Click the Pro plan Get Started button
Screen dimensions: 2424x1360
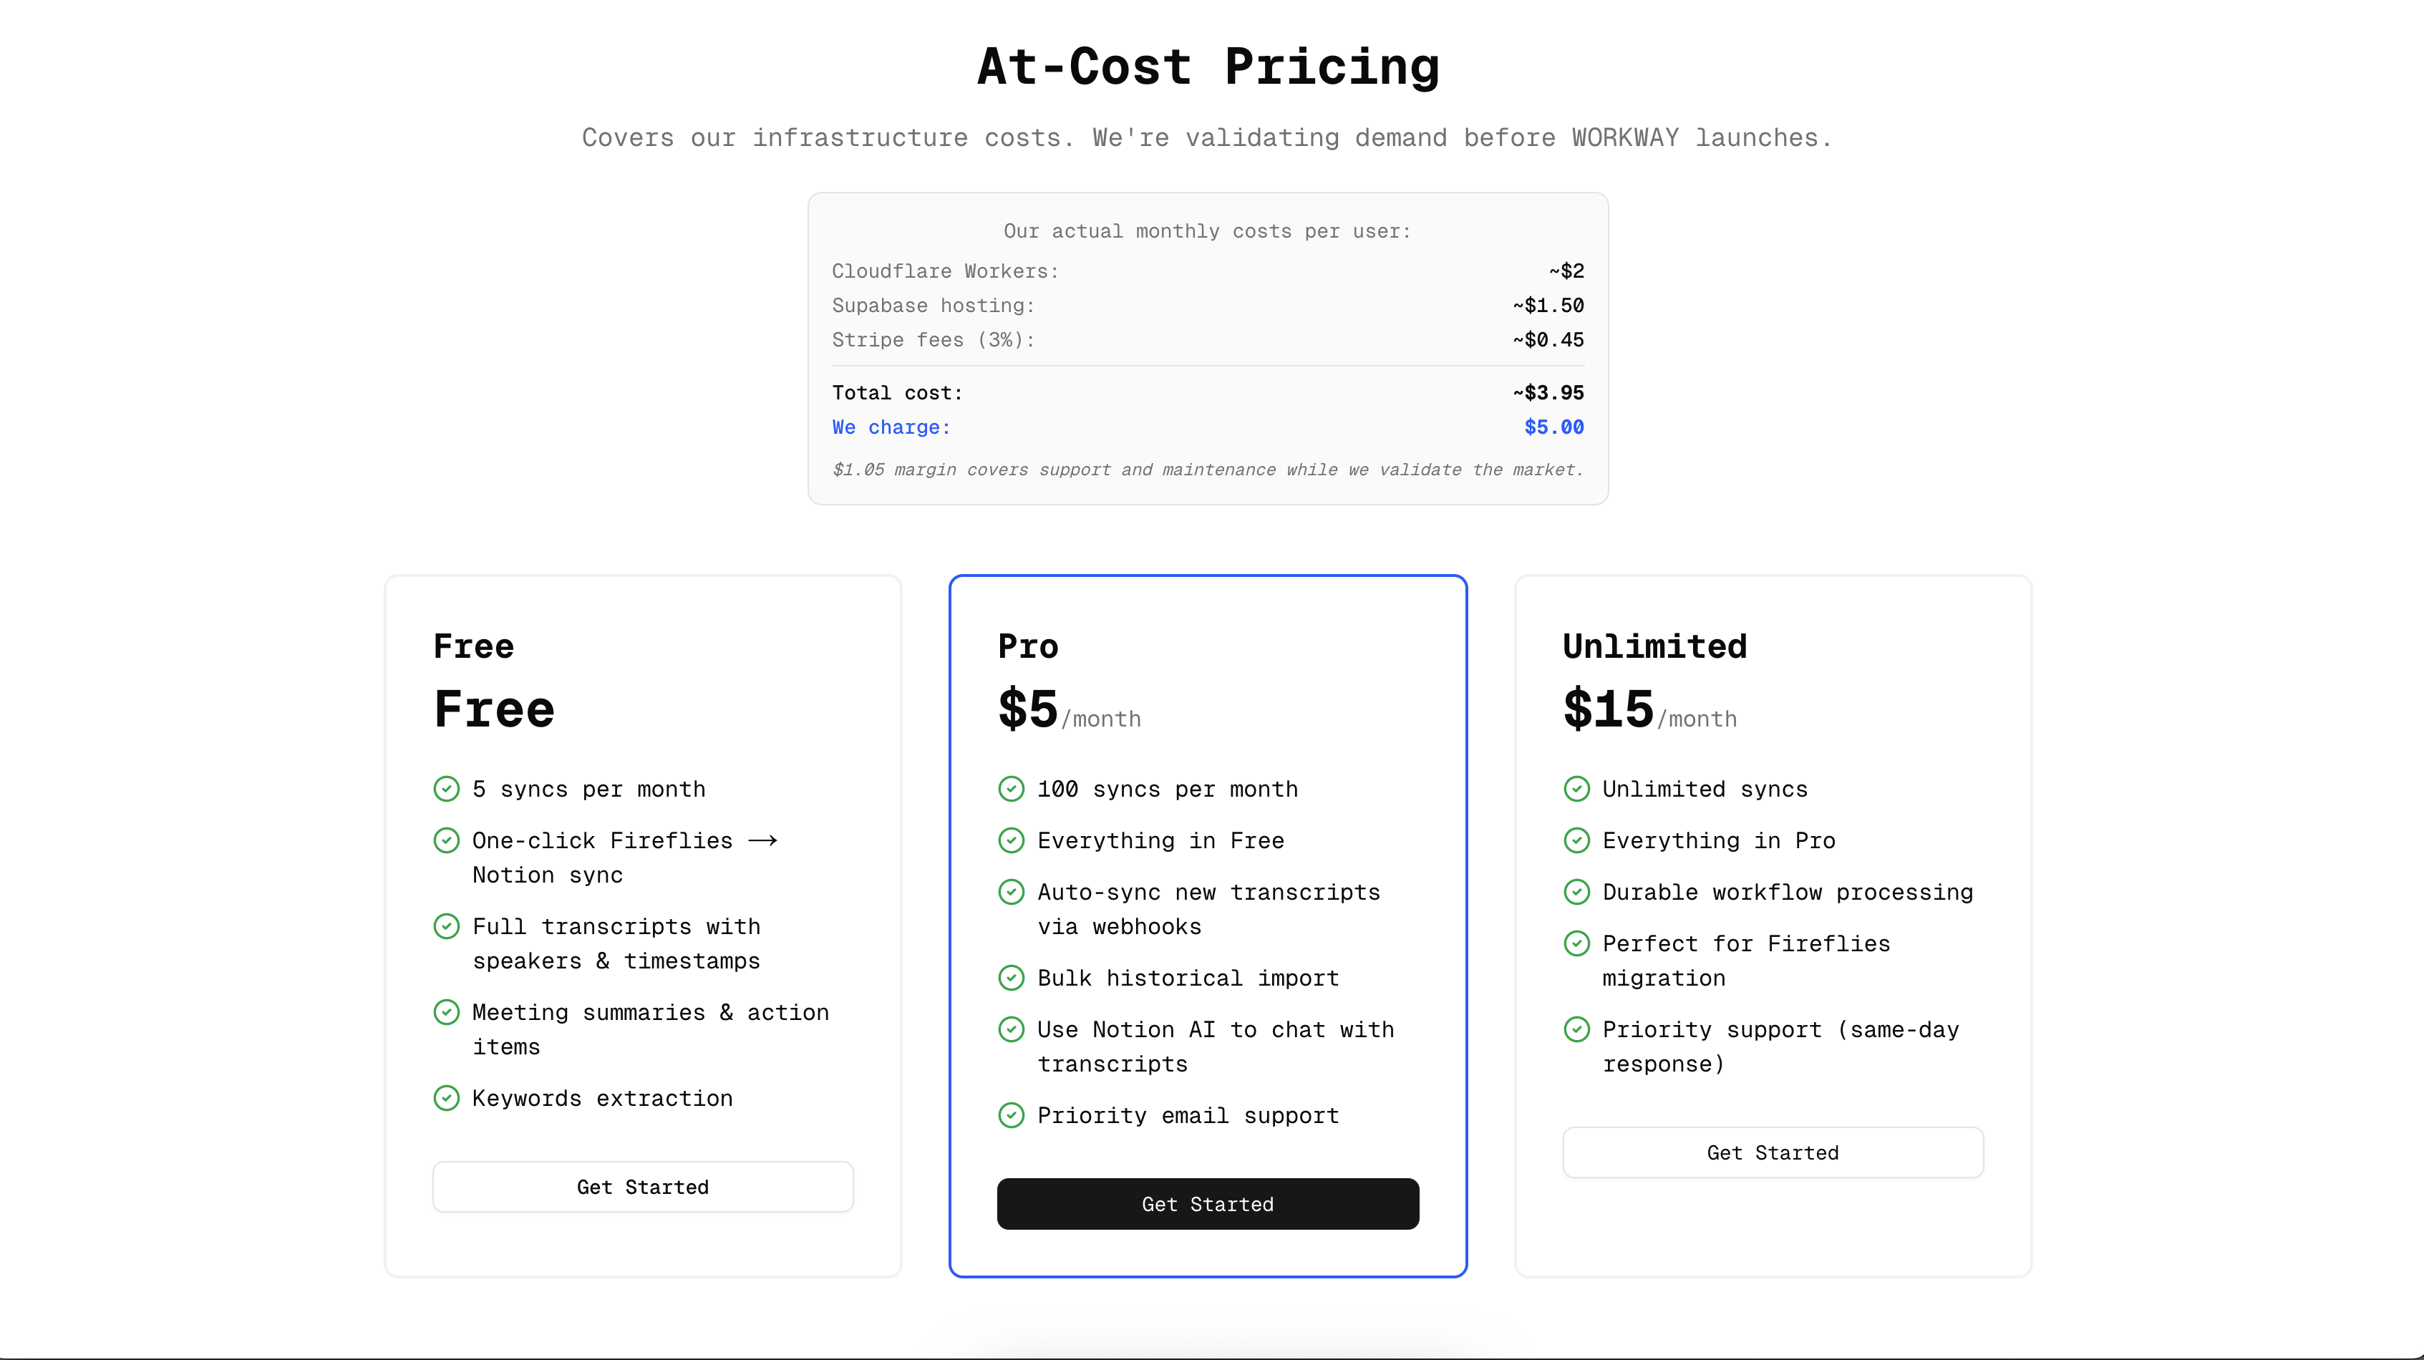pyautogui.click(x=1208, y=1204)
